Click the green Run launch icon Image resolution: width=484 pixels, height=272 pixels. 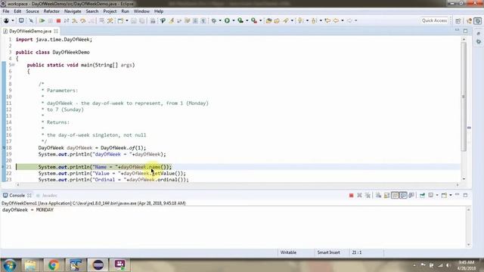(227, 20)
